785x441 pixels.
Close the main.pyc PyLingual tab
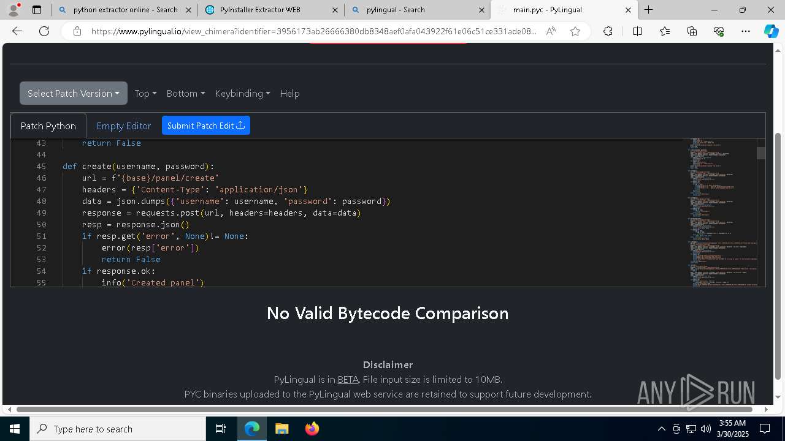click(x=628, y=10)
